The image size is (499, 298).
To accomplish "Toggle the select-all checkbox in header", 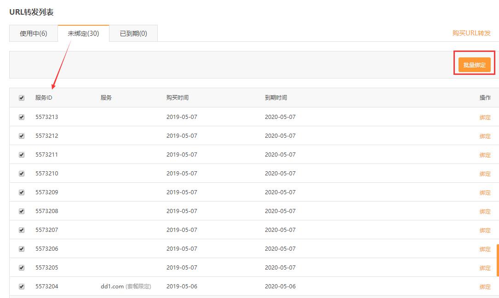I will click(x=22, y=98).
